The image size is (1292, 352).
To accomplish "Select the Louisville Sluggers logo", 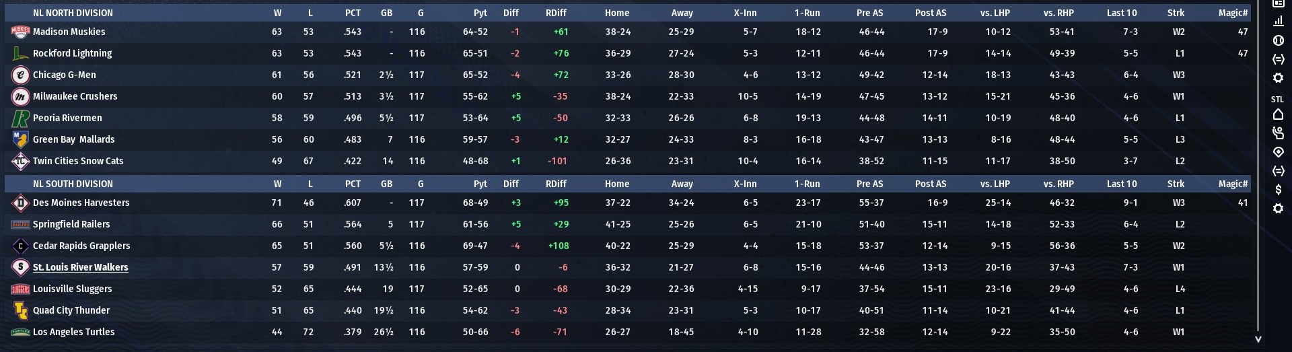I will point(20,289).
